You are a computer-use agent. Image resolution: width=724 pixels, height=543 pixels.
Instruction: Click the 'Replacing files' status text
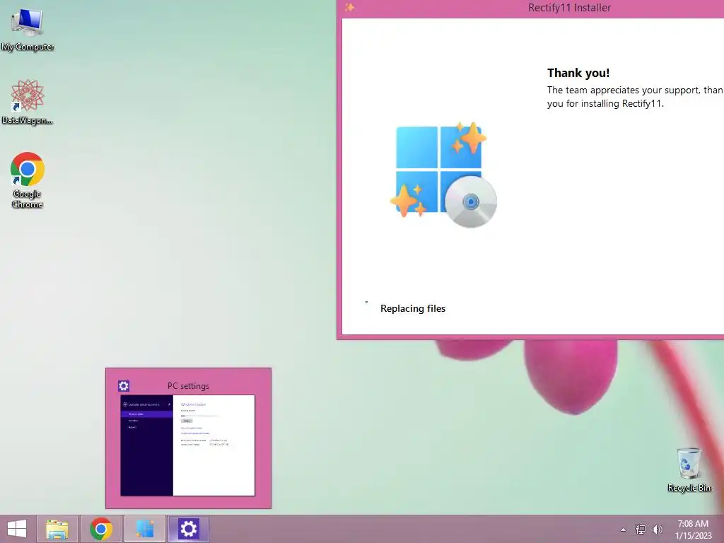point(413,308)
